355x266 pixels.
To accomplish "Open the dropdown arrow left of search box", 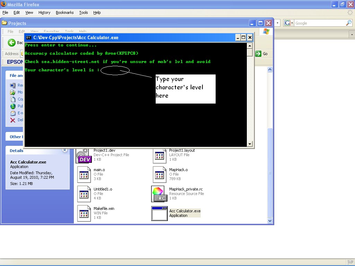I will coord(277,23).
